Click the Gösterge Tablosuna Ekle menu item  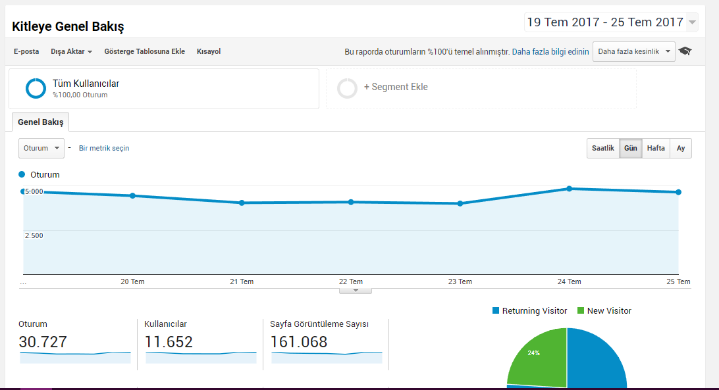144,51
